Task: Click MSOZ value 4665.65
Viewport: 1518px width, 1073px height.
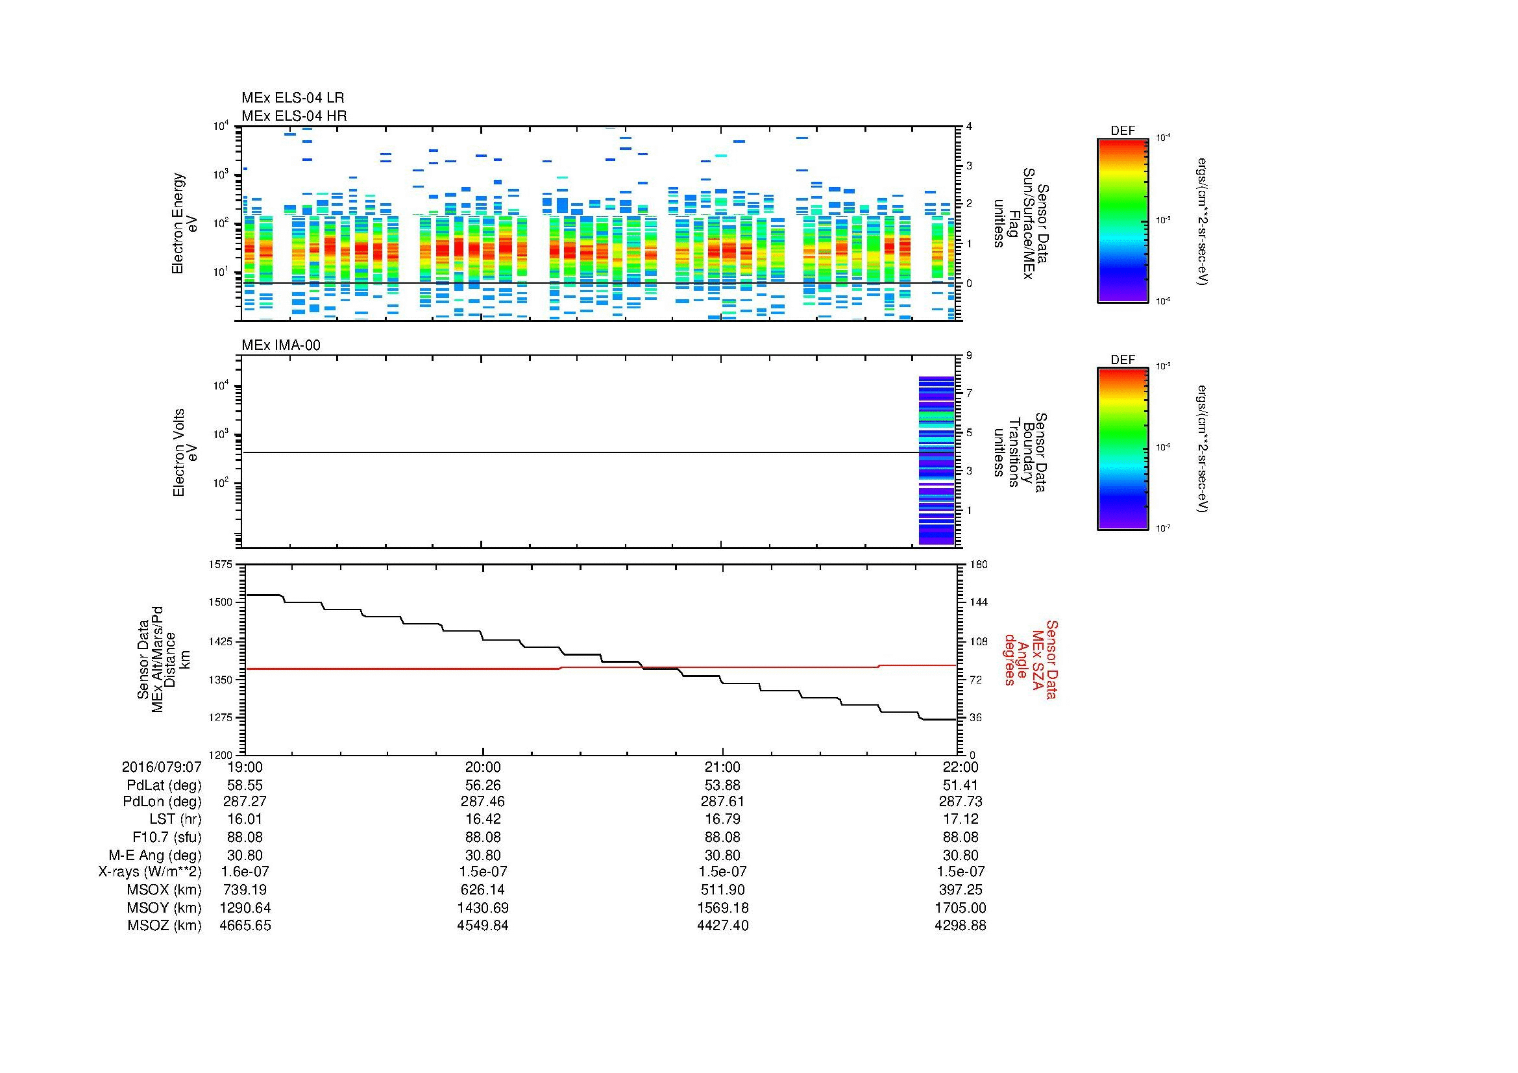Action: 245,926
